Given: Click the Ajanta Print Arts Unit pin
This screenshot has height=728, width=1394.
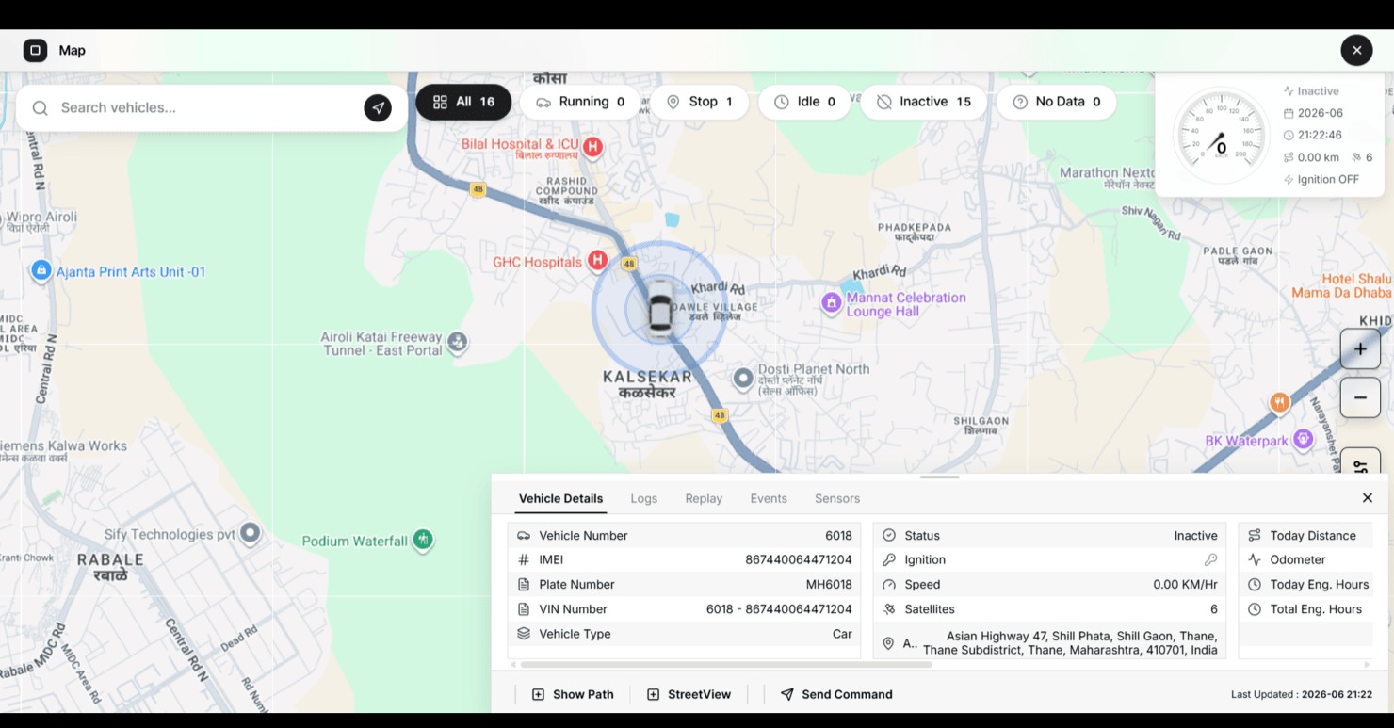Looking at the screenshot, I should coord(41,271).
